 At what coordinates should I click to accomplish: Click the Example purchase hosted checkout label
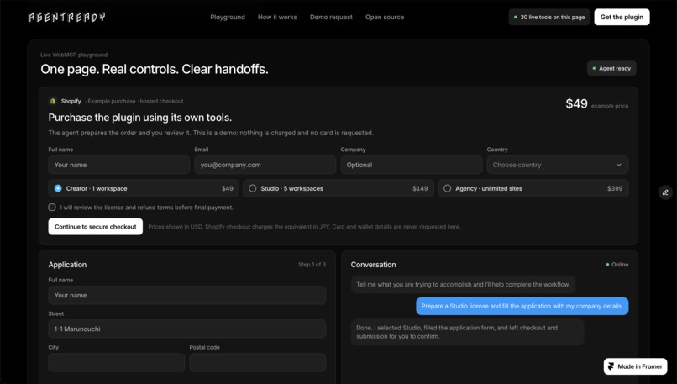click(x=135, y=101)
